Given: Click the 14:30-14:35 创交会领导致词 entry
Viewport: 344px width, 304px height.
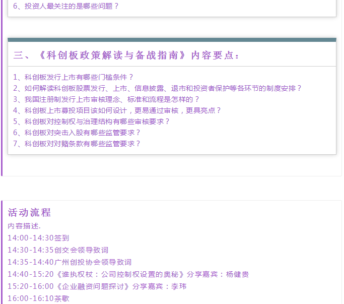Looking at the screenshot, I should click(x=58, y=250).
